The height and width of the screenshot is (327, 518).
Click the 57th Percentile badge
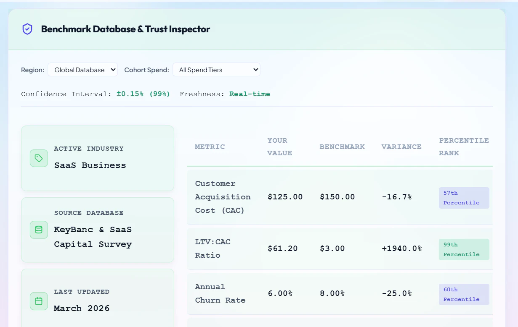click(464, 198)
